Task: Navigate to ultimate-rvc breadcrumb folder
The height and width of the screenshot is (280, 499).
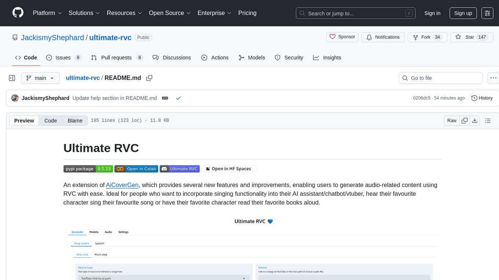Action: click(83, 78)
